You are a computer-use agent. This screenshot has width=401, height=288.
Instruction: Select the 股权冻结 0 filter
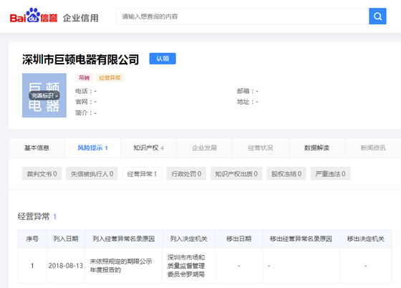[286, 174]
